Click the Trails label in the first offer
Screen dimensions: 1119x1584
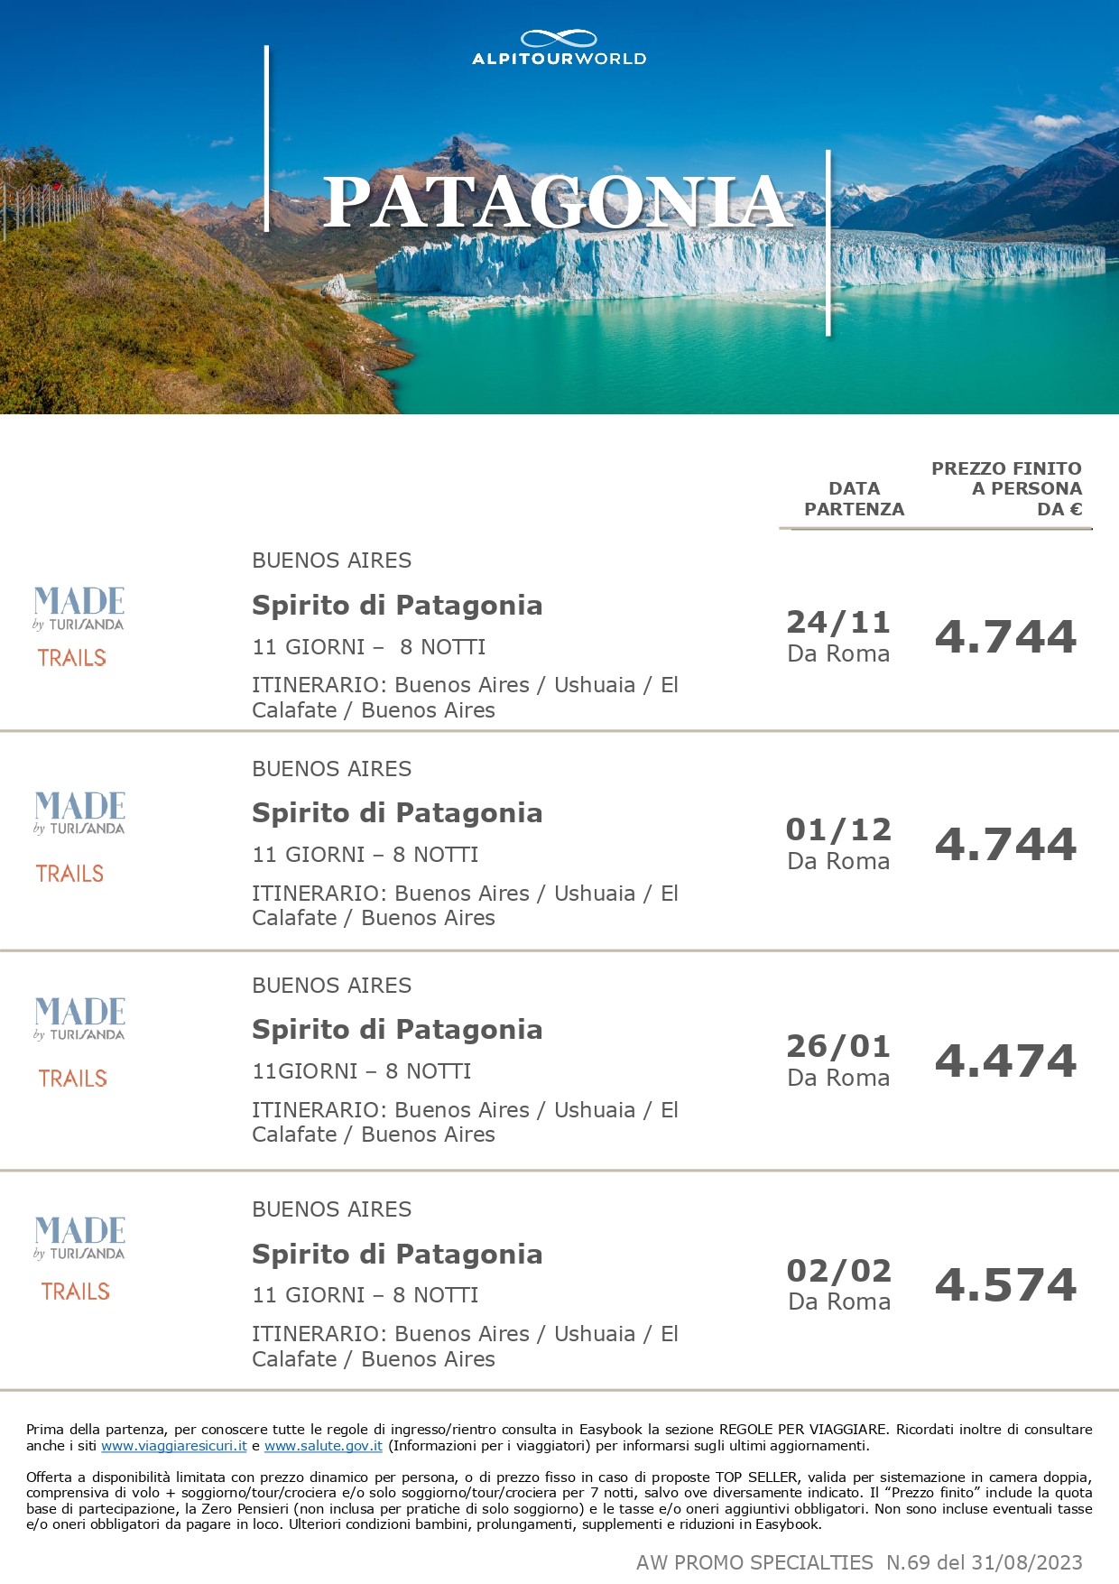point(72,658)
